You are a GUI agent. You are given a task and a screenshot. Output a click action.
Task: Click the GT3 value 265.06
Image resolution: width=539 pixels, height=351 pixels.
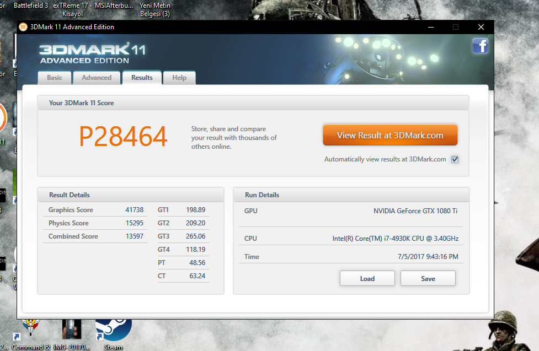196,236
